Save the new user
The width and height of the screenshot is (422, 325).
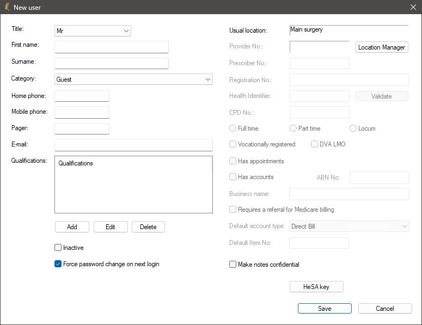click(325, 308)
